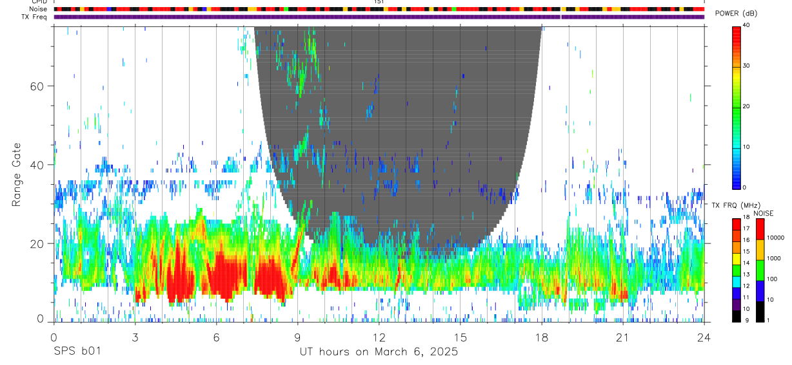Click x-axis tick label "0"

click(54, 337)
